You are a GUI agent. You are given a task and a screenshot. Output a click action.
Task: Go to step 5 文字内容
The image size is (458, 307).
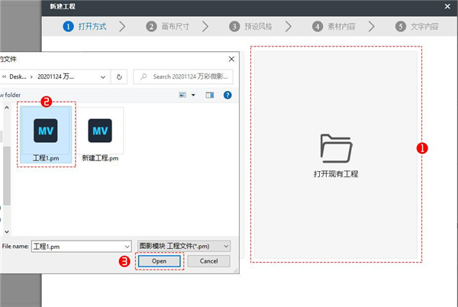[418, 26]
